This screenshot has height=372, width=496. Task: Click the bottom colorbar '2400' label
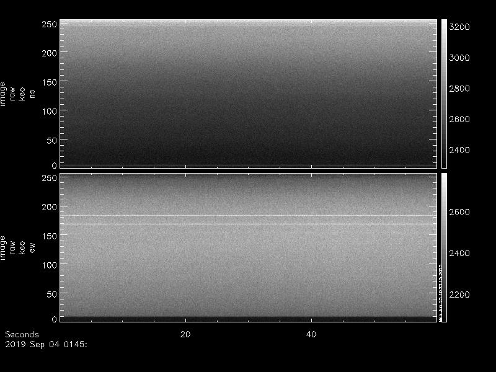click(459, 253)
